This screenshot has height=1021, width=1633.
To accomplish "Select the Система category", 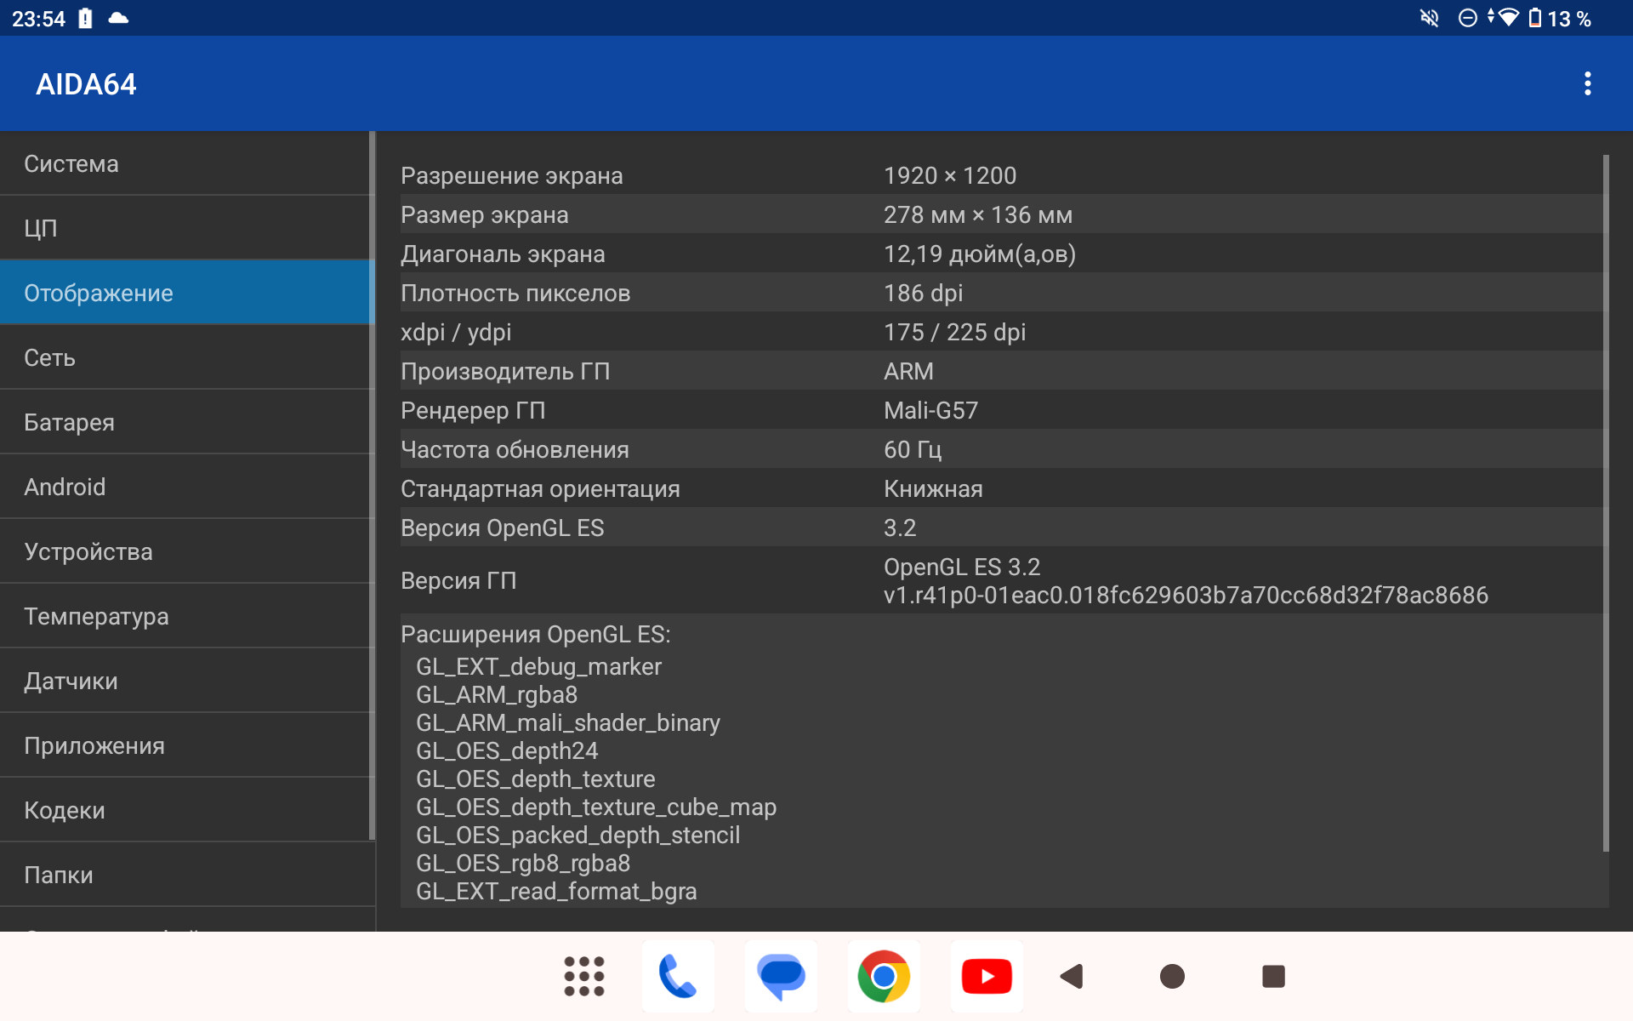I will tap(187, 163).
